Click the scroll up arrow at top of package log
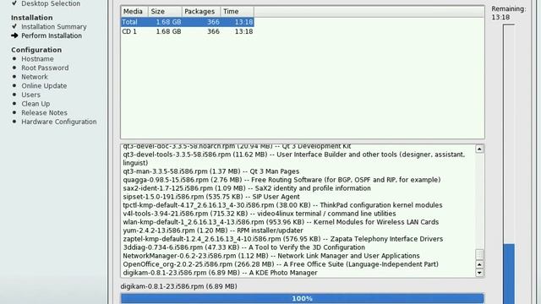The image size is (541, 304). [x=479, y=149]
